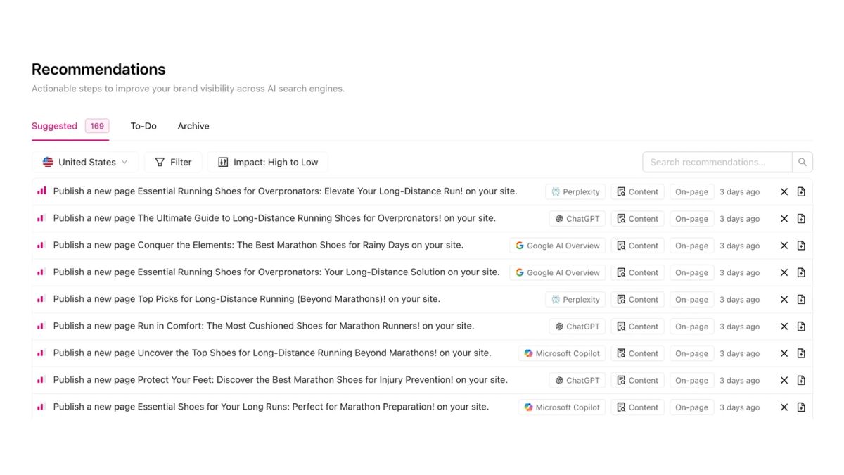The width and height of the screenshot is (844, 475).
Task: Open 'Top Picks for Long-Distance Running' recommendation
Action: click(x=247, y=298)
